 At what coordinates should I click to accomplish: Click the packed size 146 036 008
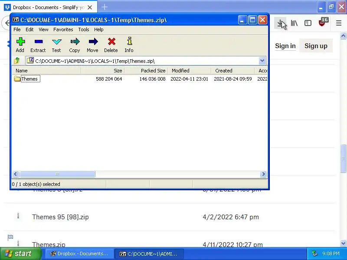point(153,79)
